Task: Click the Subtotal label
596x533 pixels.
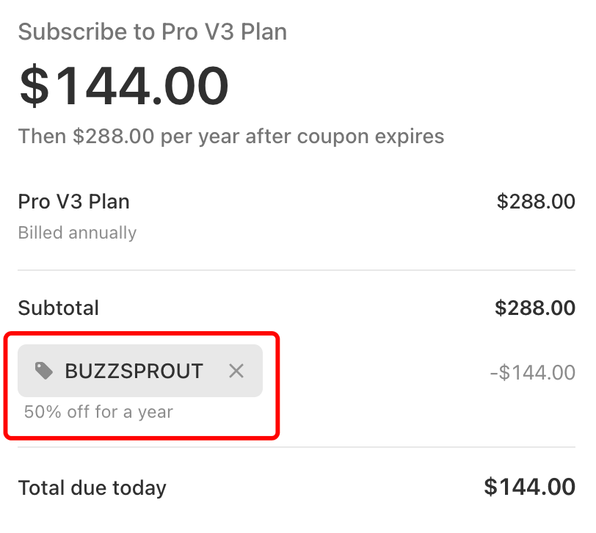Action: (58, 308)
